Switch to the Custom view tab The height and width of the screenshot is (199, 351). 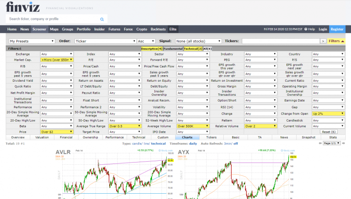(x=163, y=137)
